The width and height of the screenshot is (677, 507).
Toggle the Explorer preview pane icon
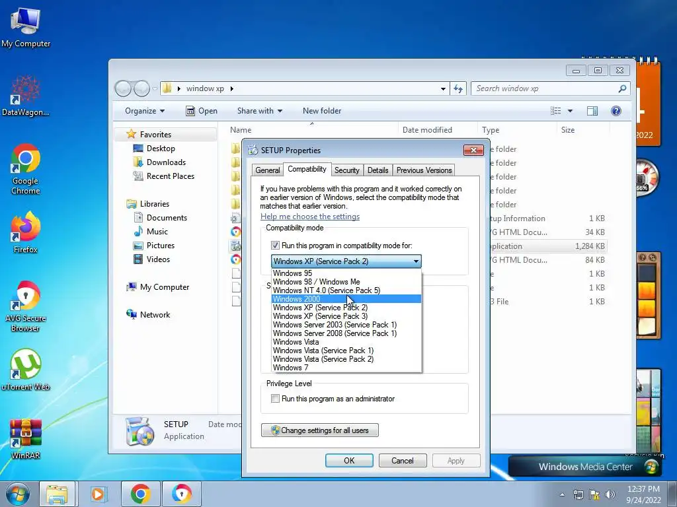click(592, 111)
